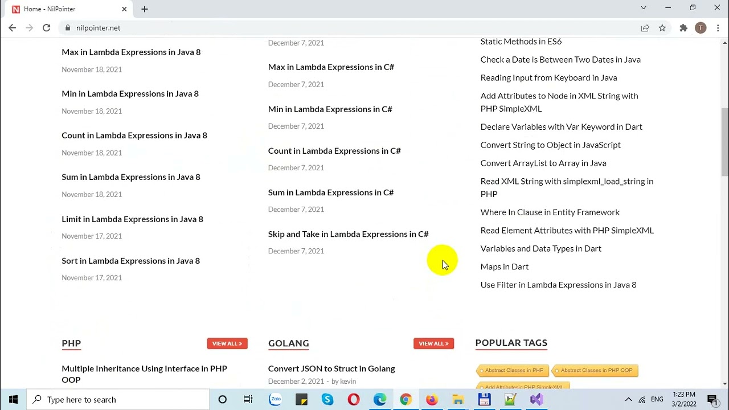Close the Home - NilPointer tab
729x410 pixels.
coord(124,9)
